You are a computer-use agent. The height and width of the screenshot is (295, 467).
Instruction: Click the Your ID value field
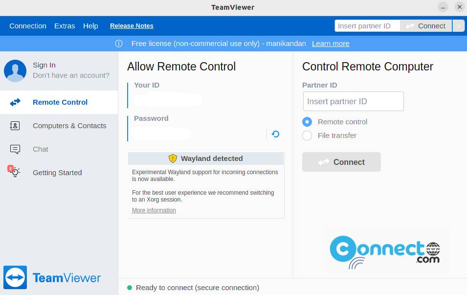click(x=168, y=99)
